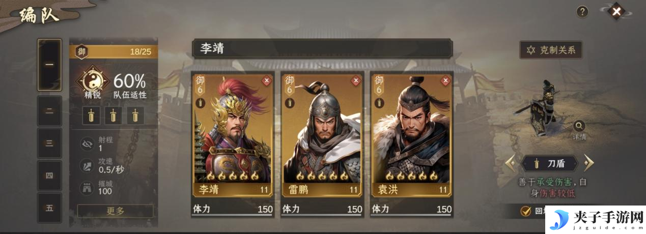
Task: Click 李靖's 体力 stamina bar
Action: pyautogui.click(x=233, y=210)
